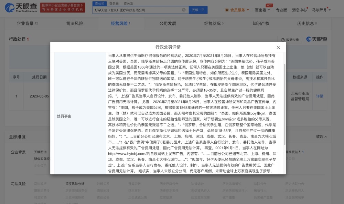Click the 天眼一下 search button

click(x=198, y=10)
